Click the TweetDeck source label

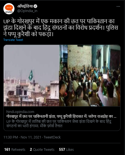tap(52, 137)
